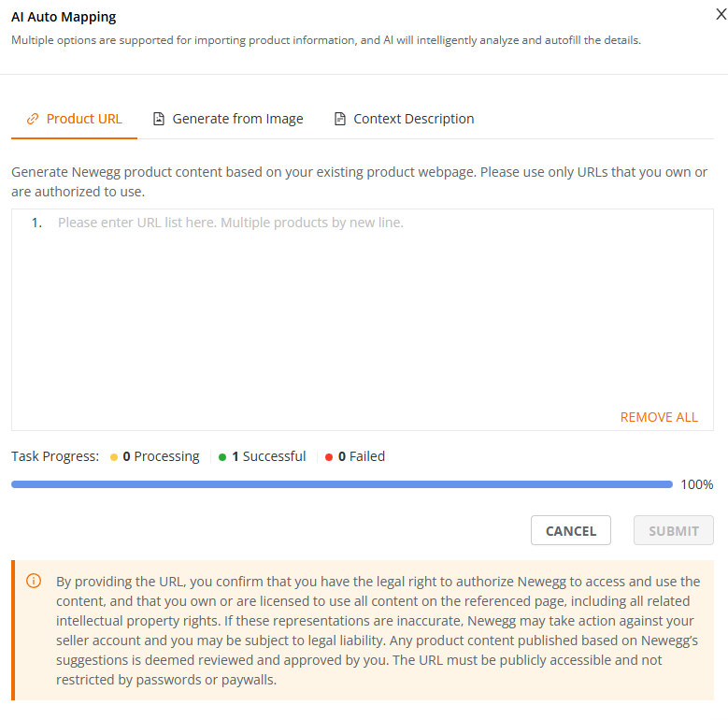Click the blue task progress bar
The width and height of the screenshot is (728, 720).
tap(341, 484)
